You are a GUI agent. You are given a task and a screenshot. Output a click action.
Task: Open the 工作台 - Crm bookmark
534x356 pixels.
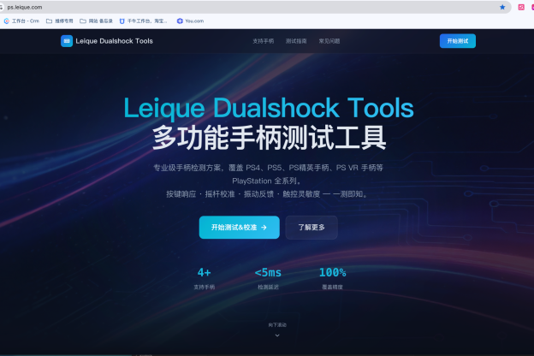point(21,21)
